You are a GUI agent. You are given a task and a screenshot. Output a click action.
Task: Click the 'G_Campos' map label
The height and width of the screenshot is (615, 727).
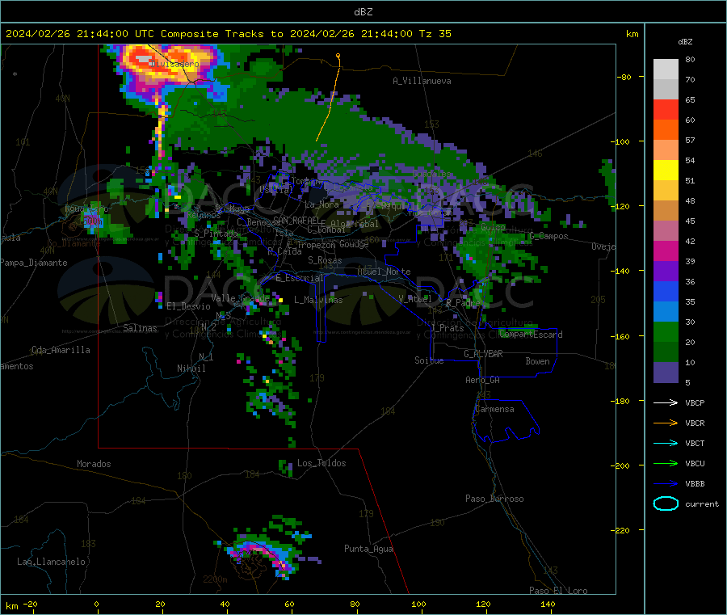[548, 236]
